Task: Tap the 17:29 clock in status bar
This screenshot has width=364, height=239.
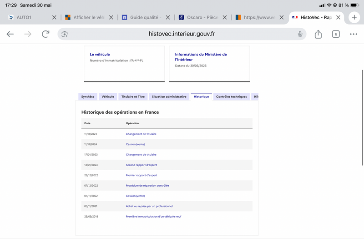Action: point(11,5)
